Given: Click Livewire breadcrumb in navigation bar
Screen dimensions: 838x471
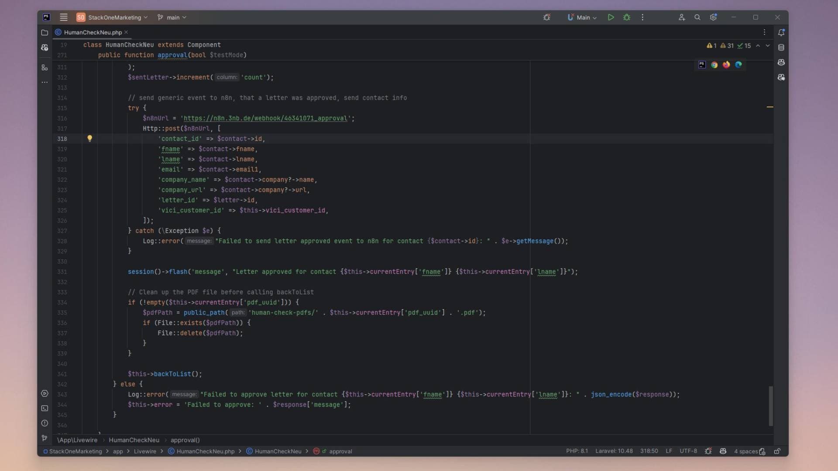Looking at the screenshot, I should pos(145,451).
